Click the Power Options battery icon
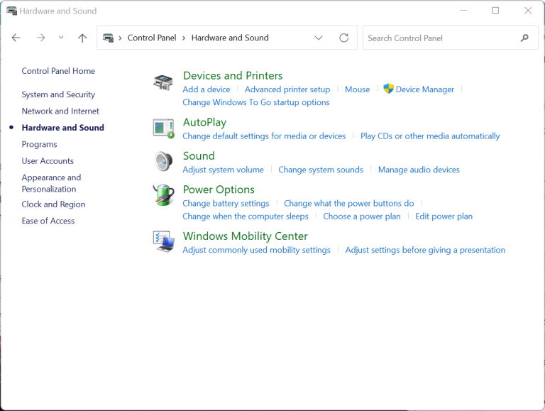This screenshot has height=411, width=545. tap(163, 194)
